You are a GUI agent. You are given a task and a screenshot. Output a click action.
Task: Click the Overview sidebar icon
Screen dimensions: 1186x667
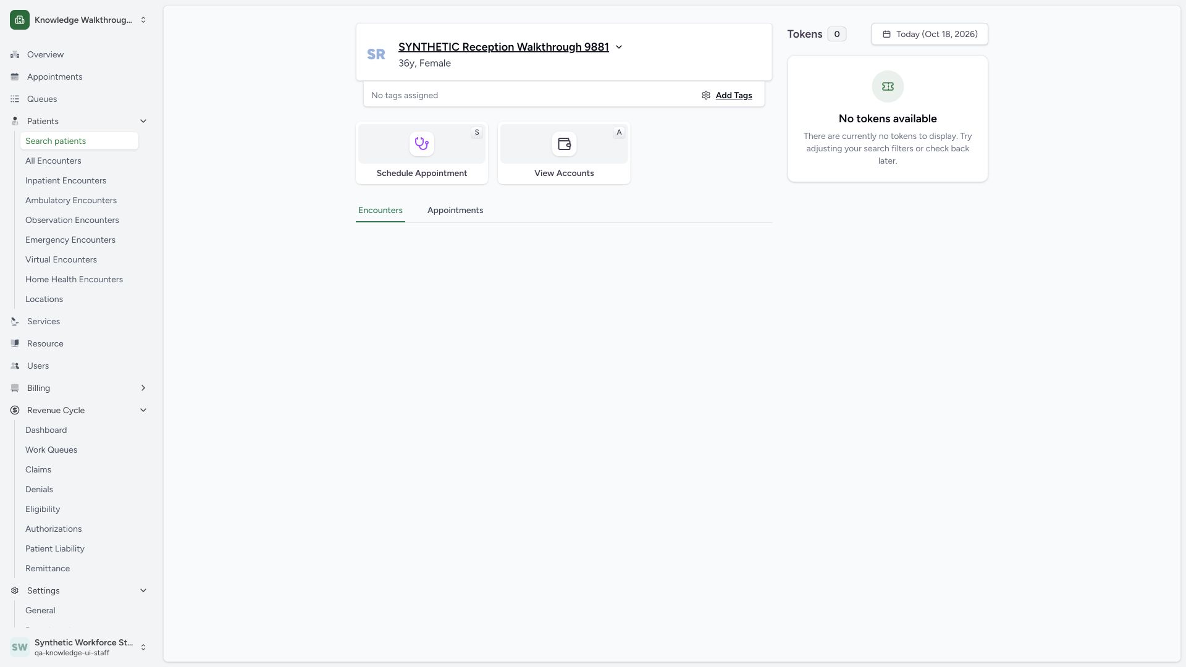pyautogui.click(x=15, y=54)
